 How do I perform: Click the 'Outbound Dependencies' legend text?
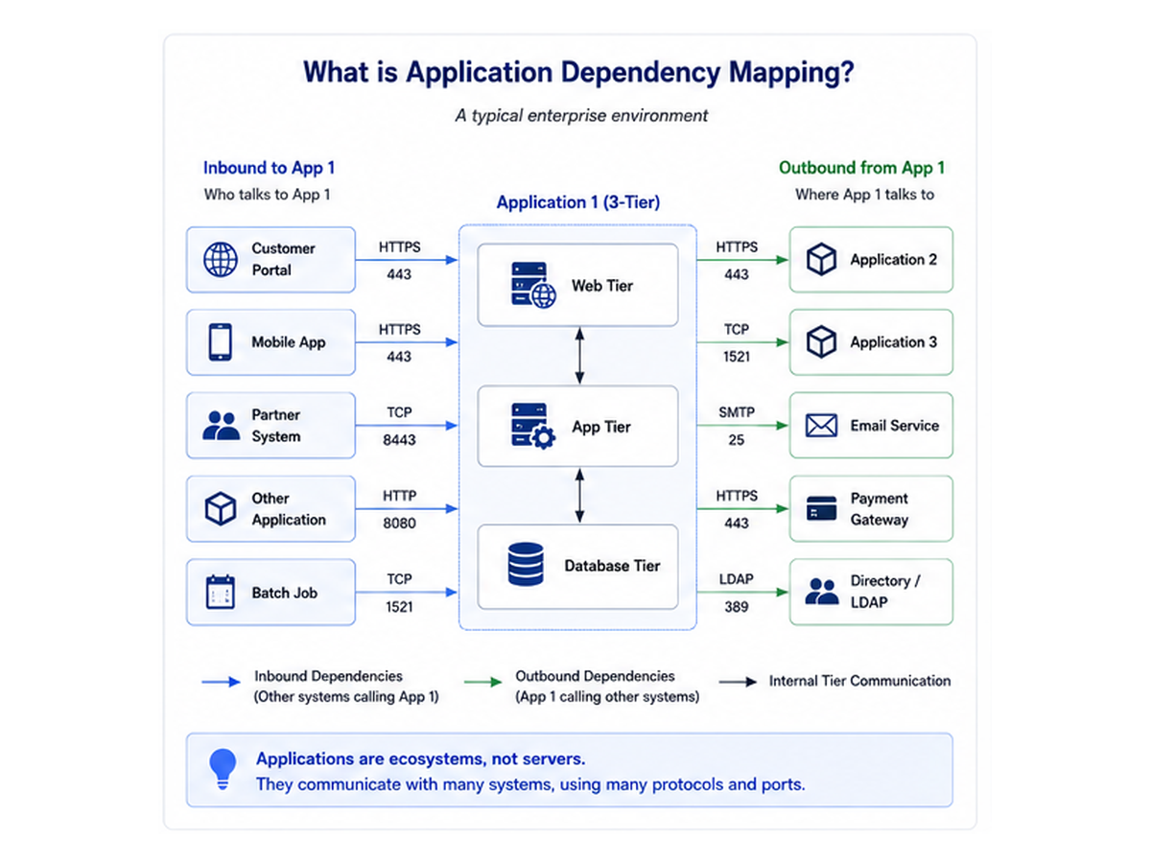click(x=595, y=676)
